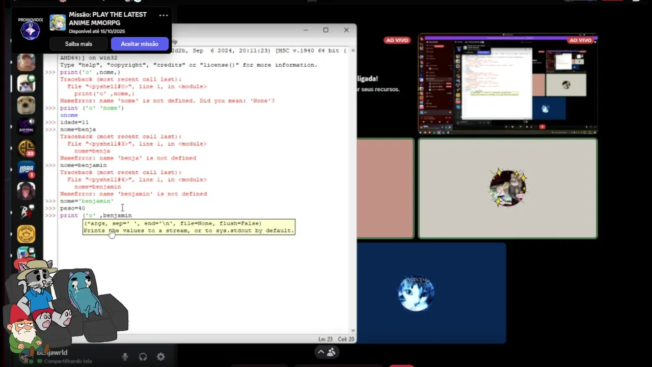Image resolution: width=652 pixels, height=367 pixels.
Task: Open the red-white B logo server
Action: tap(26, 213)
